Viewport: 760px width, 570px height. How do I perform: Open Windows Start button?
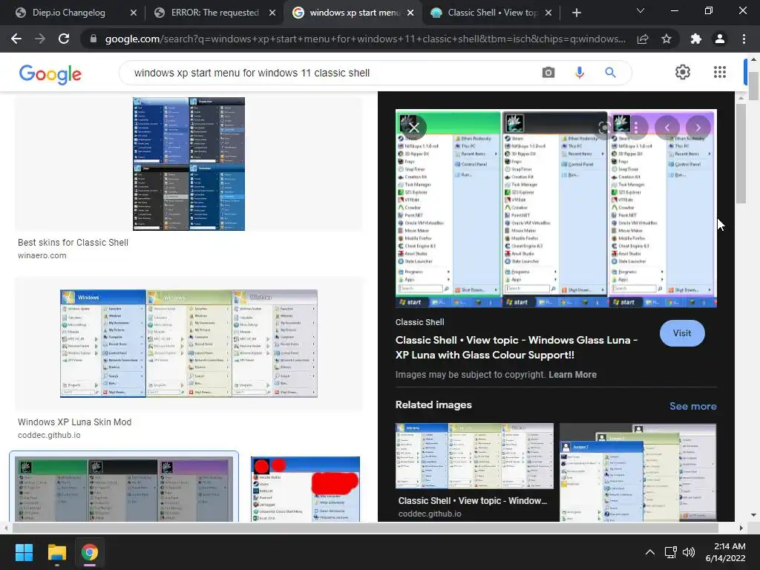pos(24,552)
